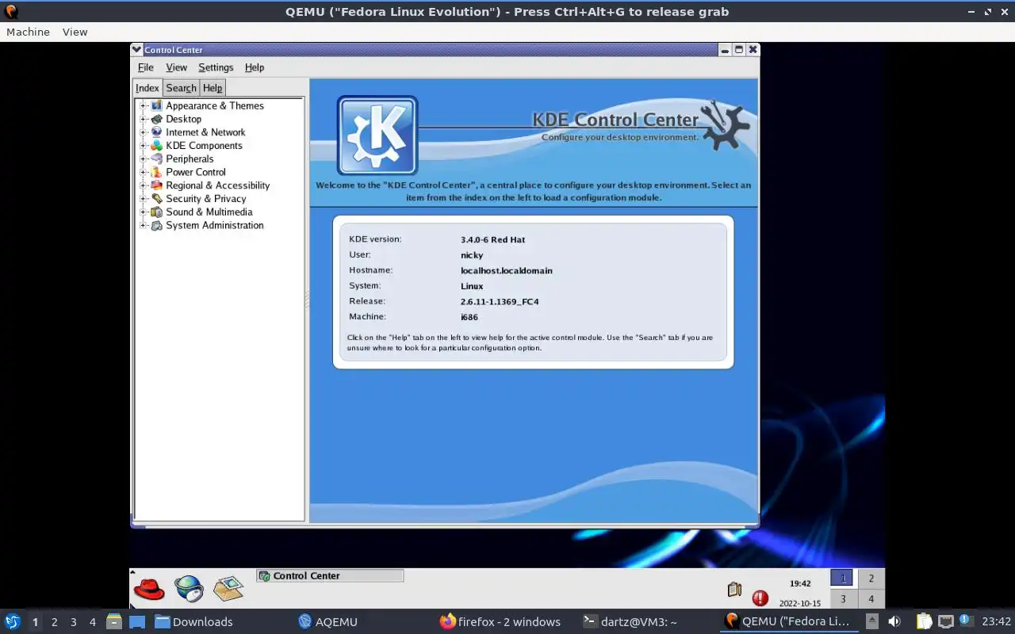Switch to the Search tab
Screen dimensions: 1015x634
tap(181, 88)
